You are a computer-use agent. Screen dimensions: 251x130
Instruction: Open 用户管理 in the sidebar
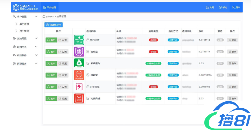(24, 31)
